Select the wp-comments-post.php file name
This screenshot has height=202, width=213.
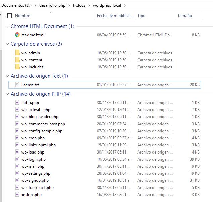click(x=43, y=124)
